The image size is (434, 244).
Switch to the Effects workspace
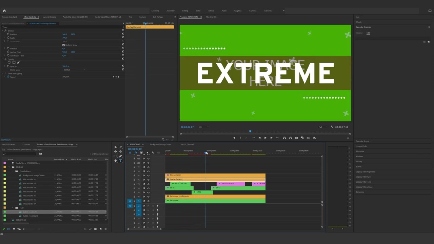click(x=211, y=11)
